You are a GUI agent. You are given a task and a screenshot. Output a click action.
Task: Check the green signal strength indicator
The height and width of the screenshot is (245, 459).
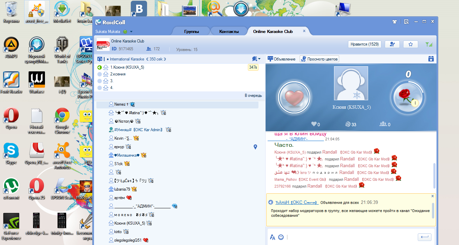429,44
